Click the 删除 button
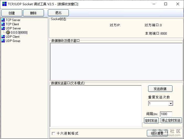This screenshot has height=139, width=184. [x=34, y=13]
